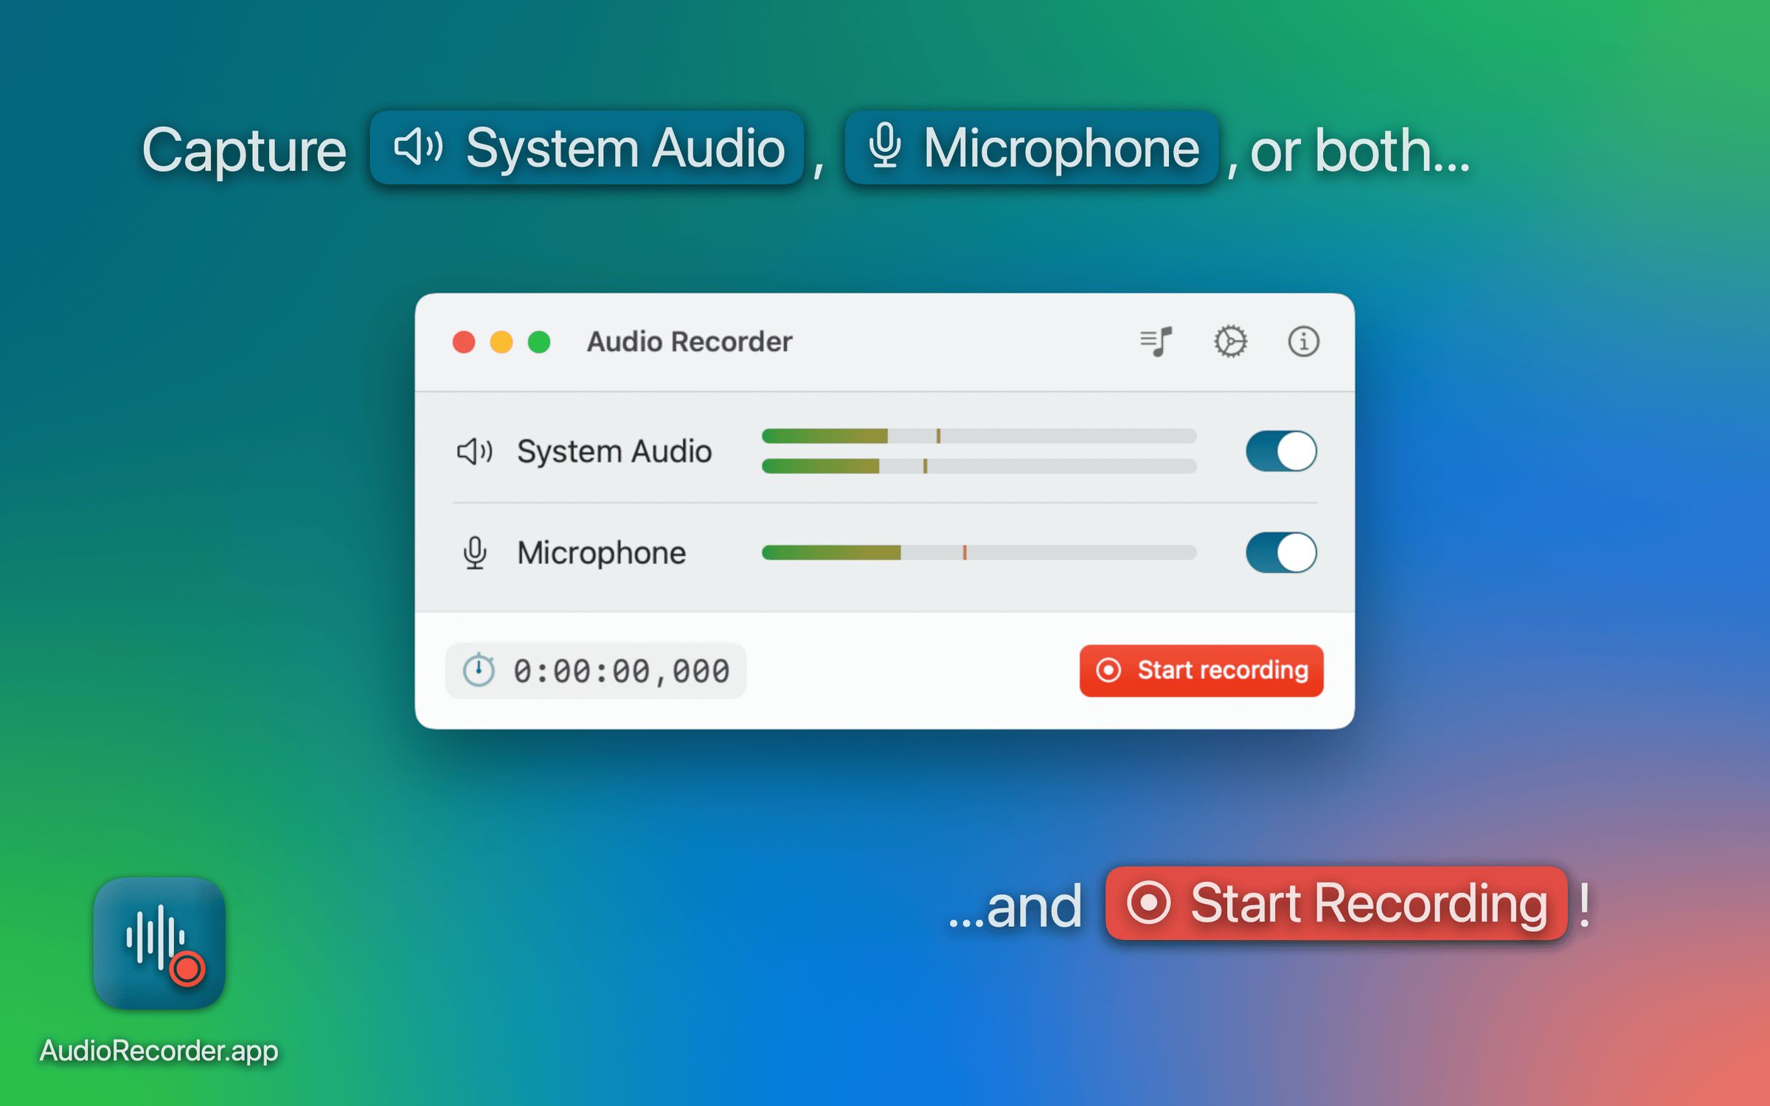This screenshot has width=1770, height=1106.
Task: Click the mic icon inside the Microphone headline badge
Action: pyautogui.click(x=884, y=147)
